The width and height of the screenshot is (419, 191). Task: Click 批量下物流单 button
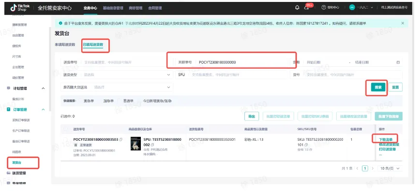[389, 117]
